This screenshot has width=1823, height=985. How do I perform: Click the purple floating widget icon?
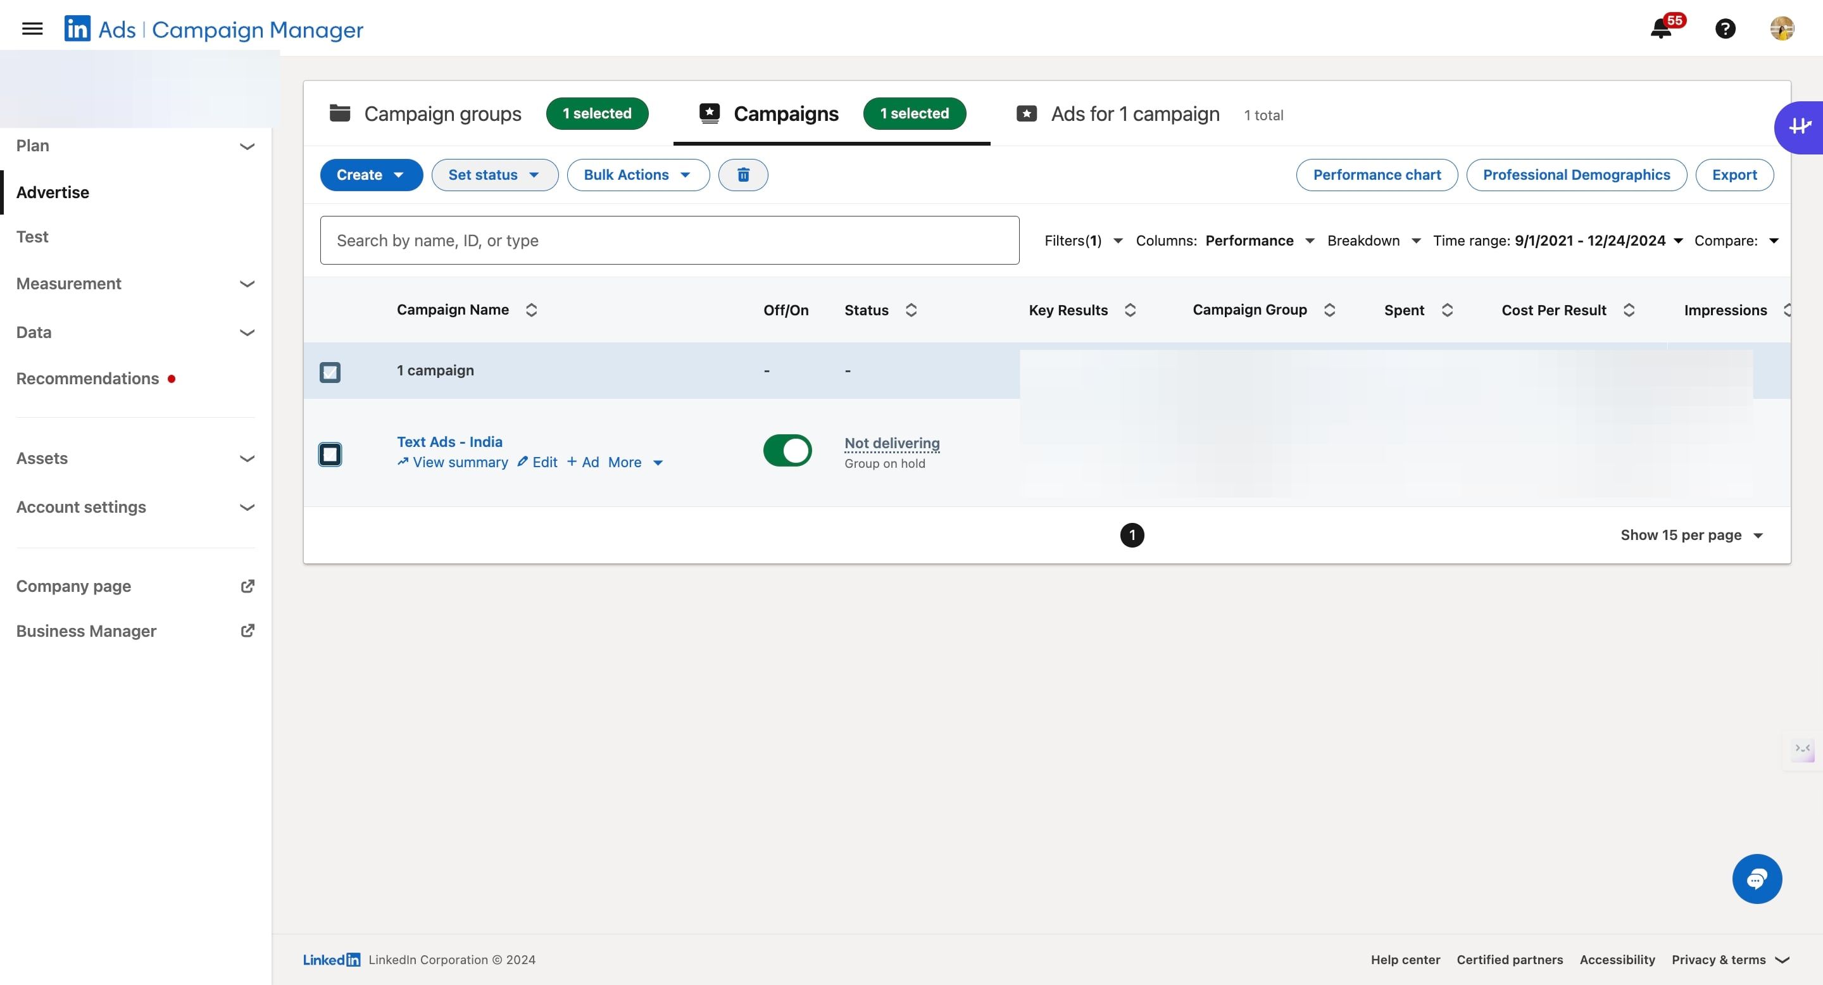(1800, 127)
